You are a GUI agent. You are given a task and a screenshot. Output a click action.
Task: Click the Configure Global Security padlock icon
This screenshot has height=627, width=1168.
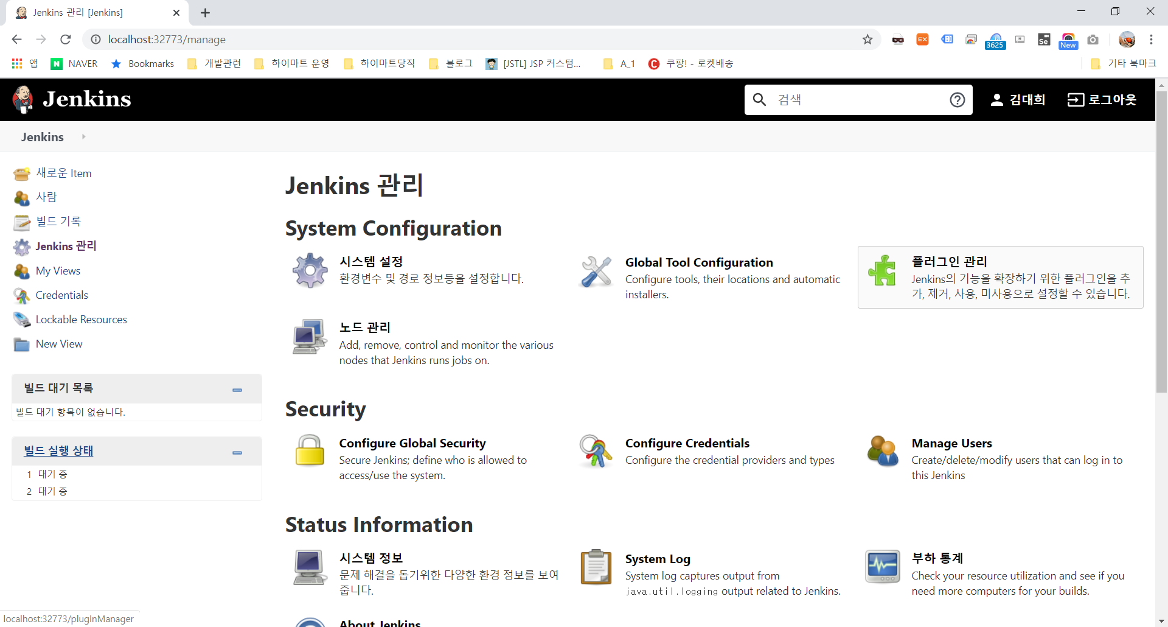coord(310,450)
